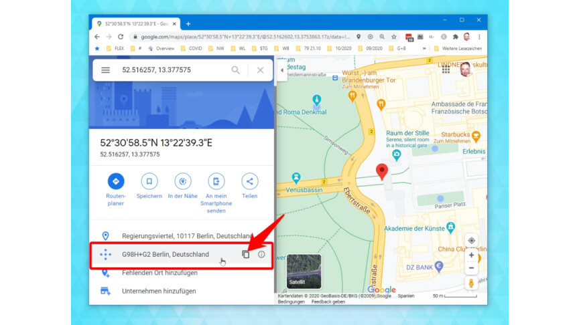Open the 10/2020 bookmark folder
This screenshot has height=325, width=579.
click(x=339, y=48)
